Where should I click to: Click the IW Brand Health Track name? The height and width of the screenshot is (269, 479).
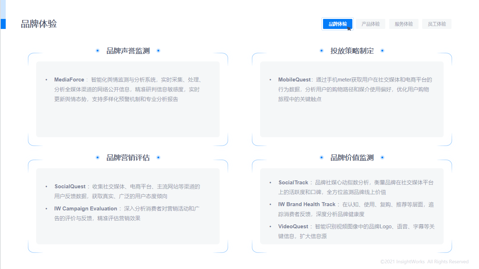[307, 204]
